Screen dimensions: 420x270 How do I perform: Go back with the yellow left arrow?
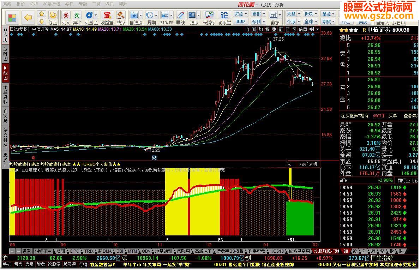pos(28,18)
